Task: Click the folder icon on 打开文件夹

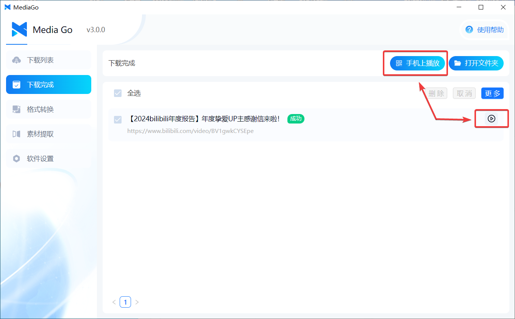Action: 457,63
